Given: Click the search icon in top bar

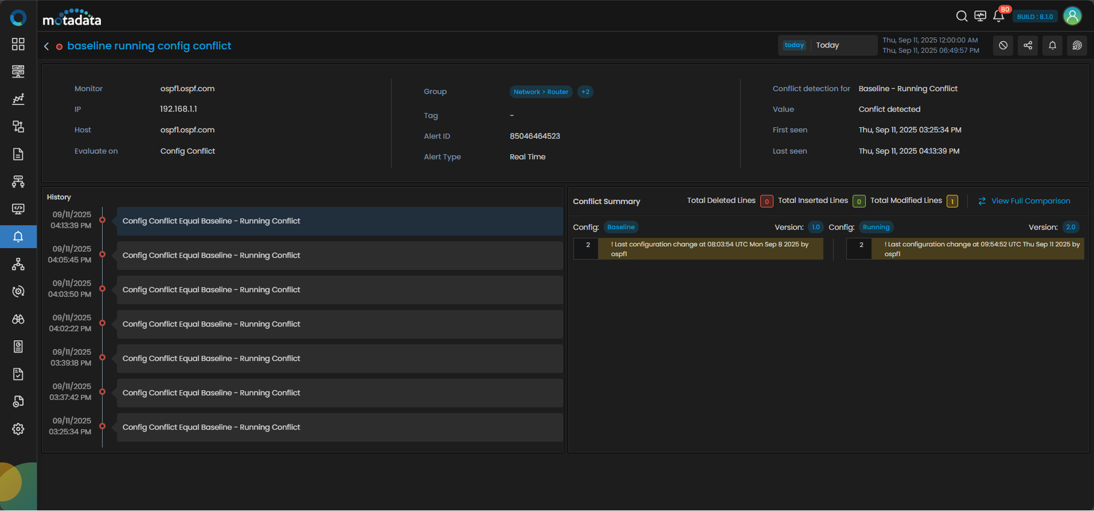Looking at the screenshot, I should 962,16.
